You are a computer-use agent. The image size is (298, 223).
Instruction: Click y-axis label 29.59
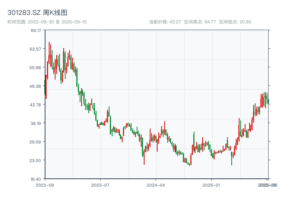[x=35, y=142]
